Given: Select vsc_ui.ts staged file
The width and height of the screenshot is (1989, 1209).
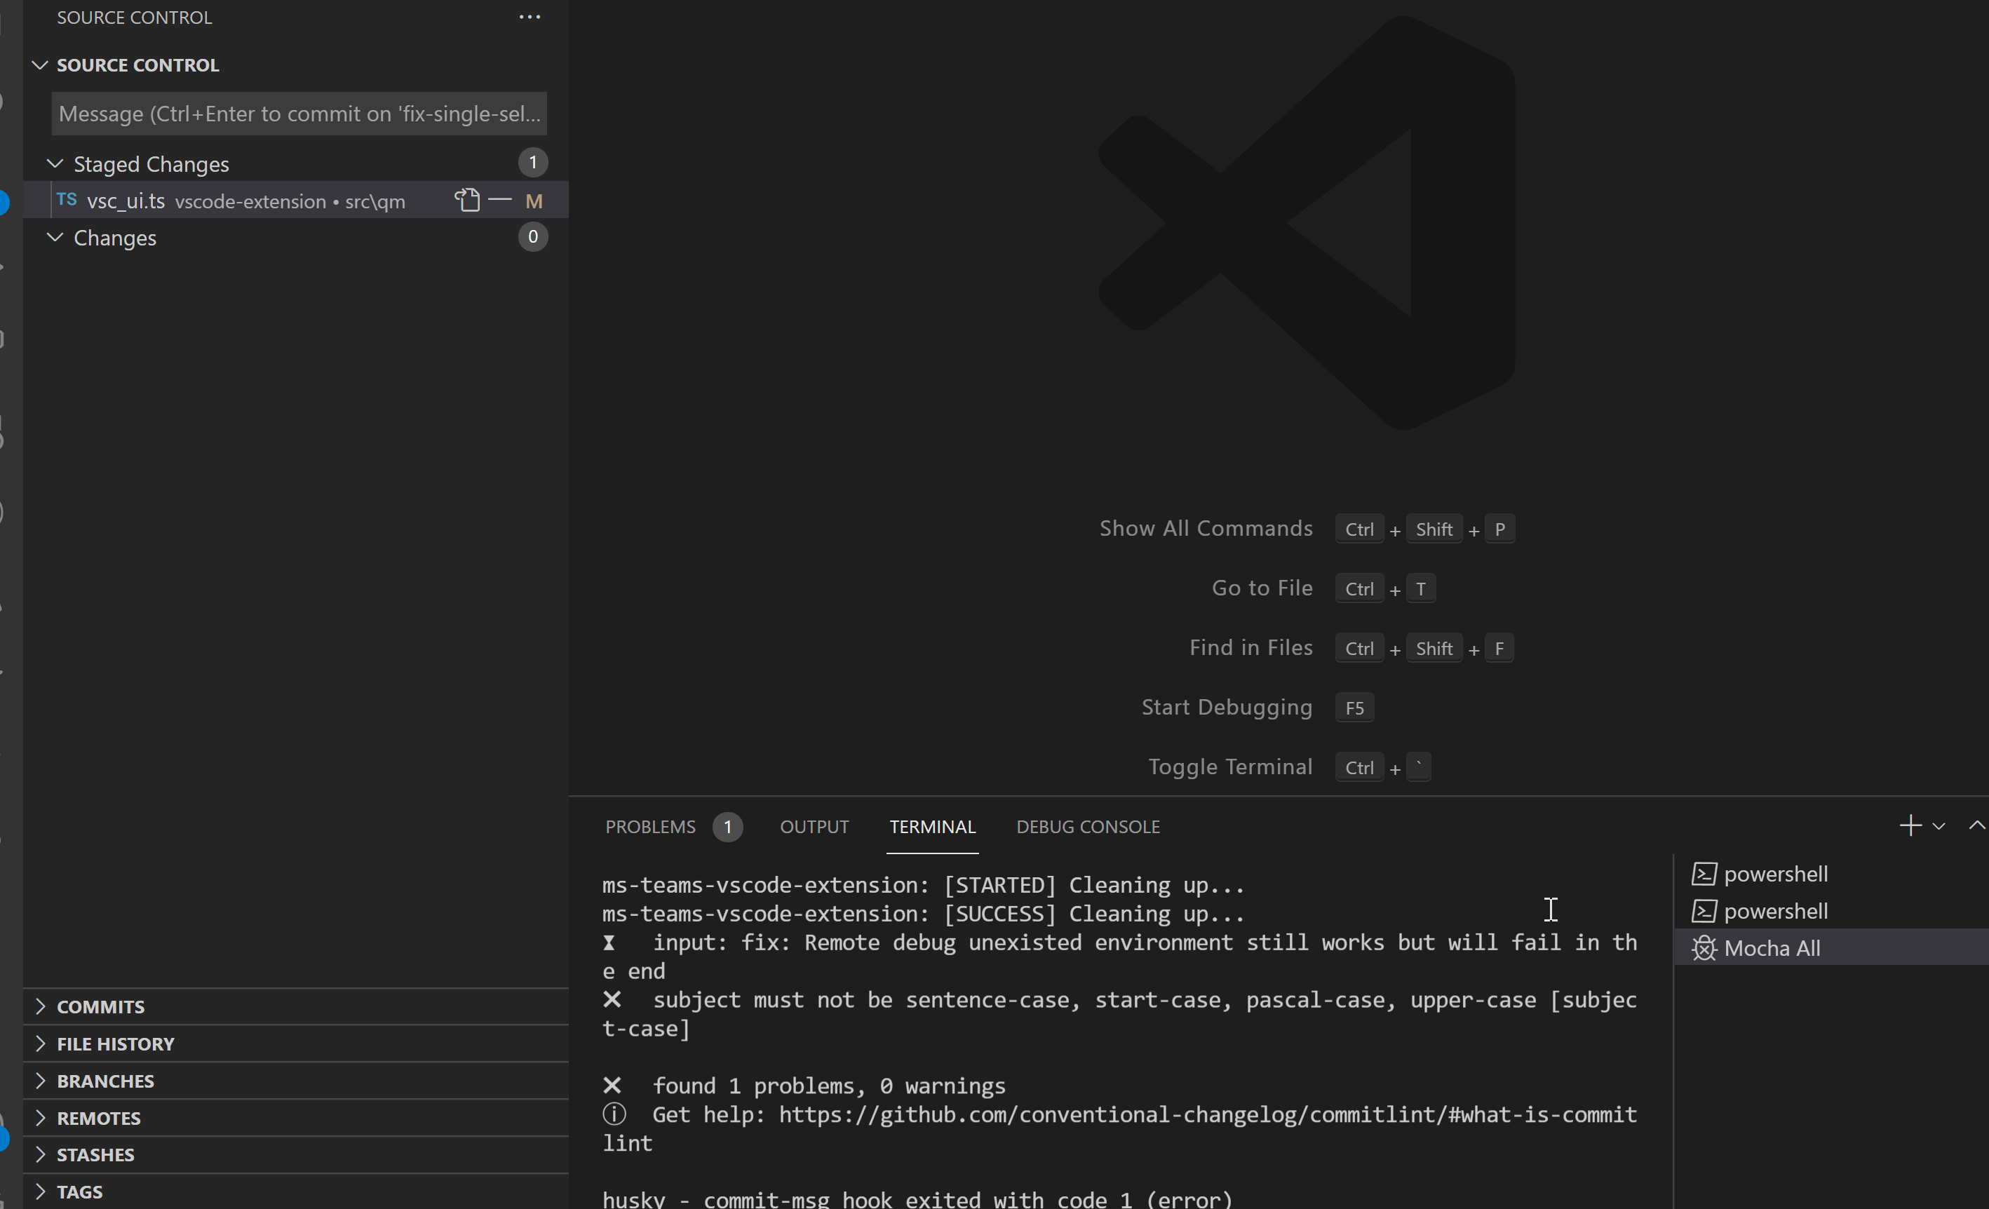Looking at the screenshot, I should tap(295, 200).
